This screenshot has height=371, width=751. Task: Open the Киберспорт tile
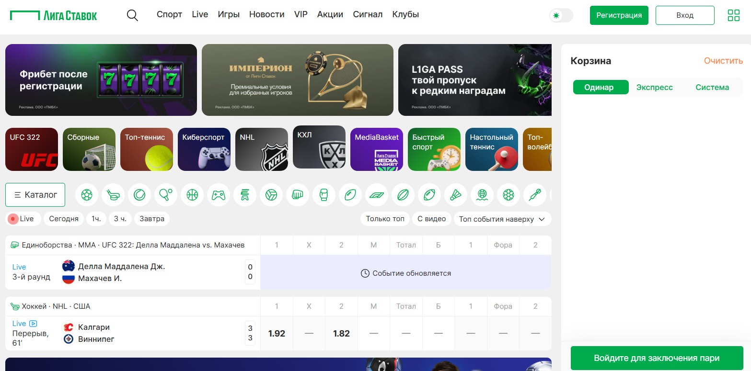click(204, 149)
